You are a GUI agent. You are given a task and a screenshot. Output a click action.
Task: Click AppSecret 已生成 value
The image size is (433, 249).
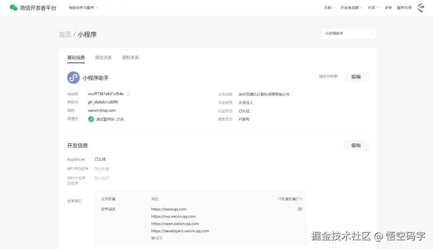(100, 159)
